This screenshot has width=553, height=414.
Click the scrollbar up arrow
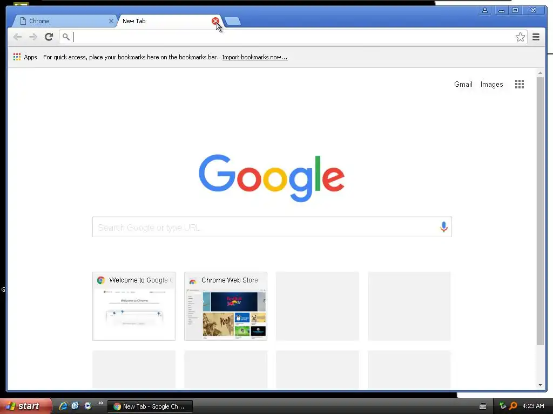pyautogui.click(x=540, y=73)
